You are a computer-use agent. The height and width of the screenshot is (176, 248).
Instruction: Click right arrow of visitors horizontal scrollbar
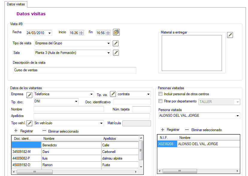(136, 172)
